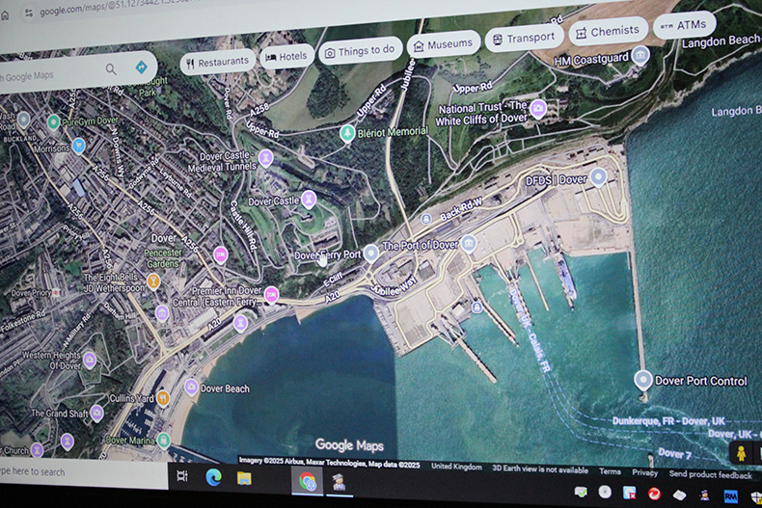The image size is (762, 508).
Task: Select the Dover Castle map pin
Action: 309,200
